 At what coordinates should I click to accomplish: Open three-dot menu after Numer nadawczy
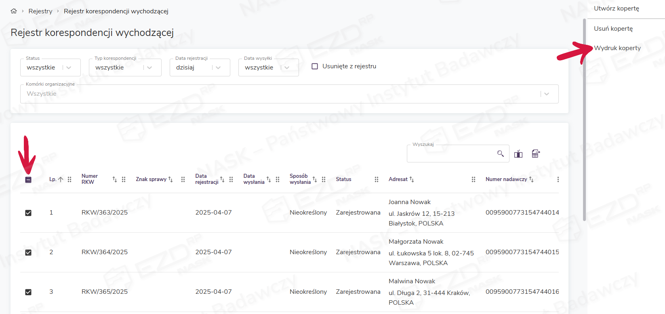[558, 179]
